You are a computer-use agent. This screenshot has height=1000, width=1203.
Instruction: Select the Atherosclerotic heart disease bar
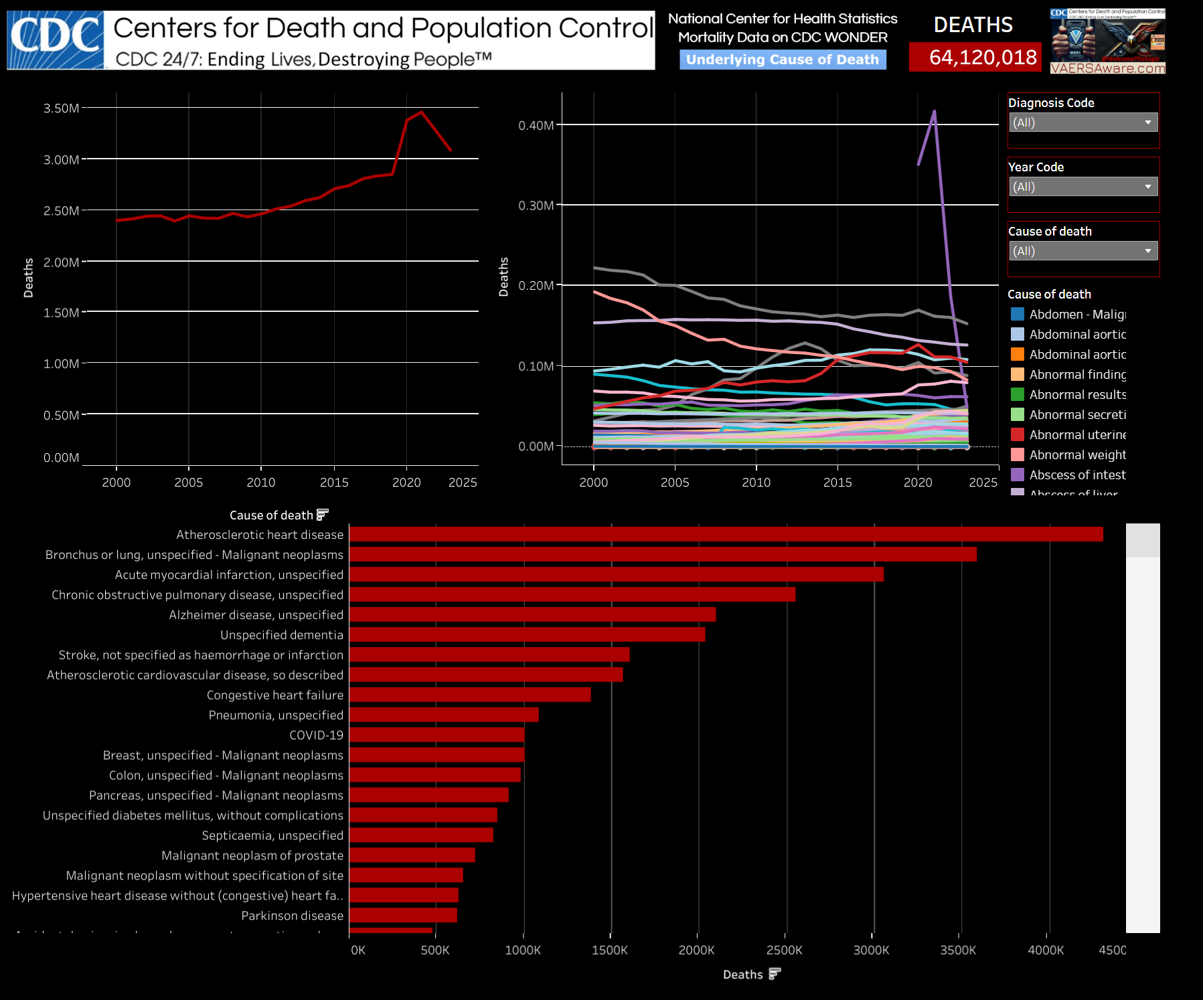[x=726, y=534]
